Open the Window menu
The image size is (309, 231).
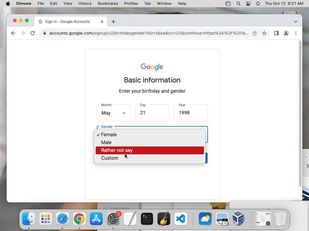tap(164, 4)
